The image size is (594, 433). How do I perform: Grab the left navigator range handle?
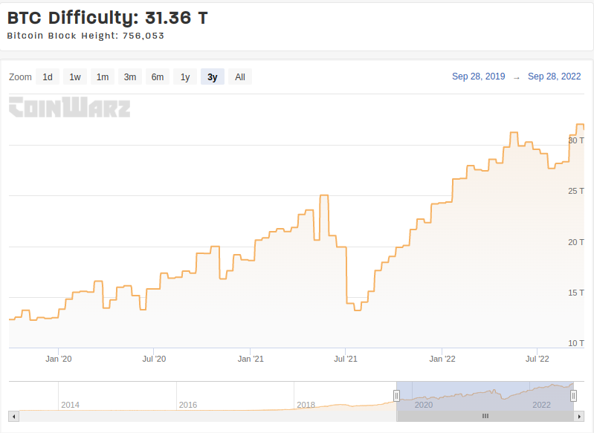(396, 396)
